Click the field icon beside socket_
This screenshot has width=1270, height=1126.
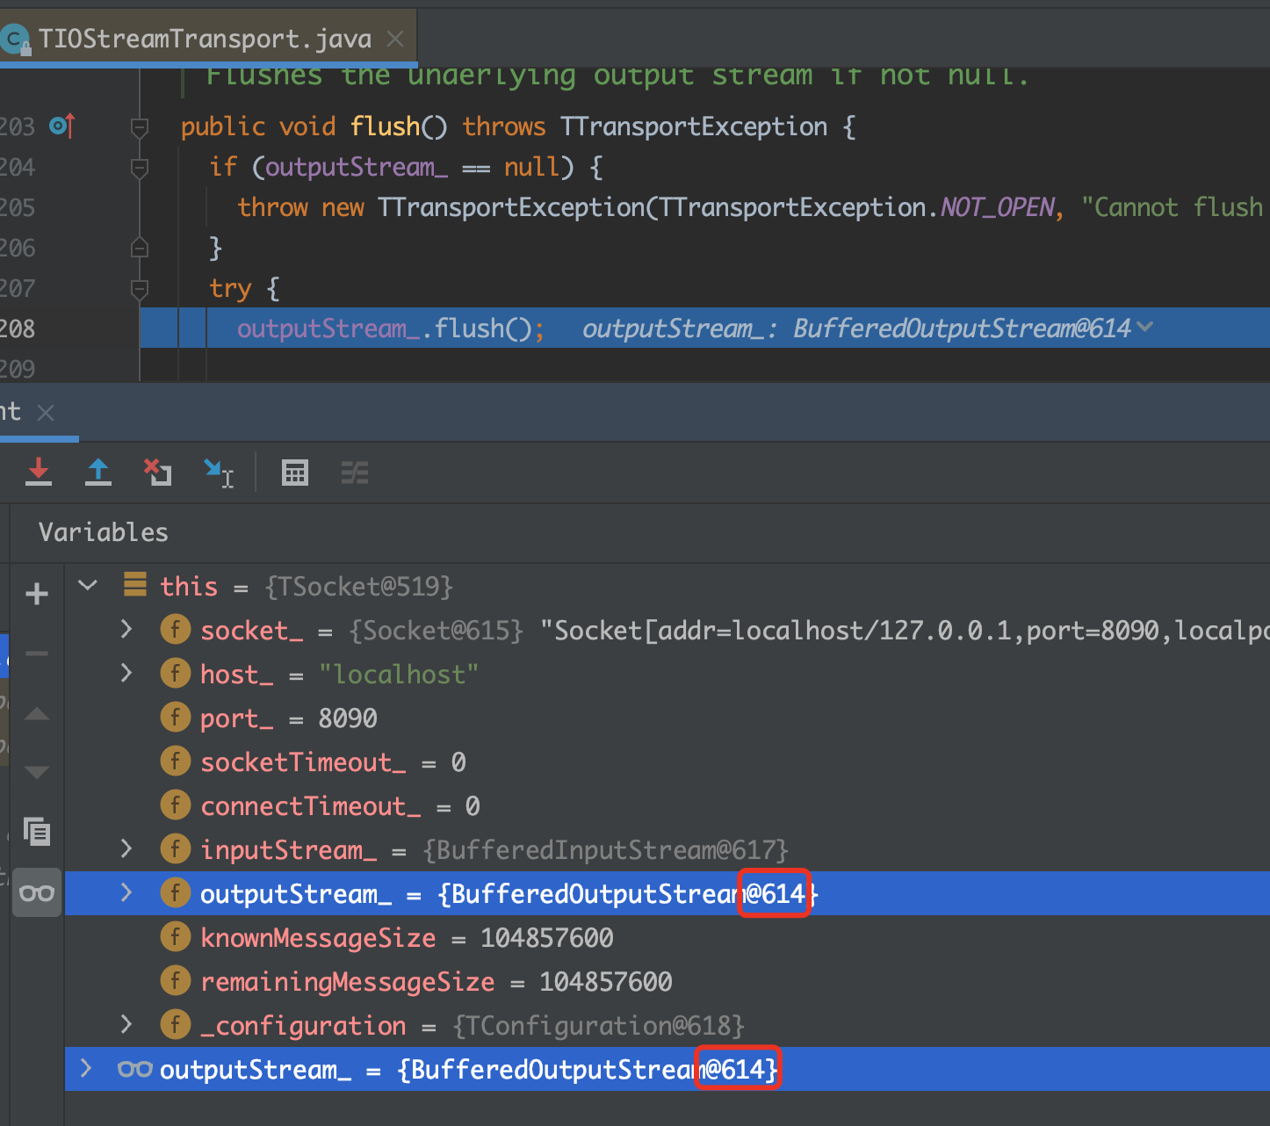coord(176,629)
